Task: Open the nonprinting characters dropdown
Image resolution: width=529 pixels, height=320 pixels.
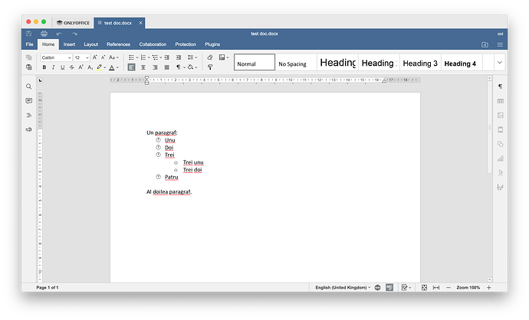Action: click(184, 67)
